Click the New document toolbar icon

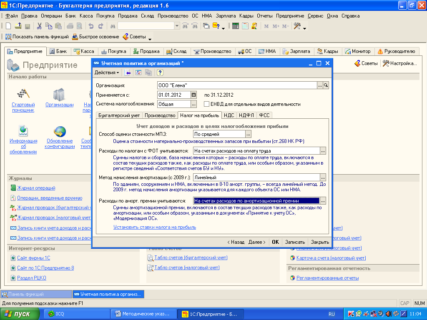(x=8, y=26)
